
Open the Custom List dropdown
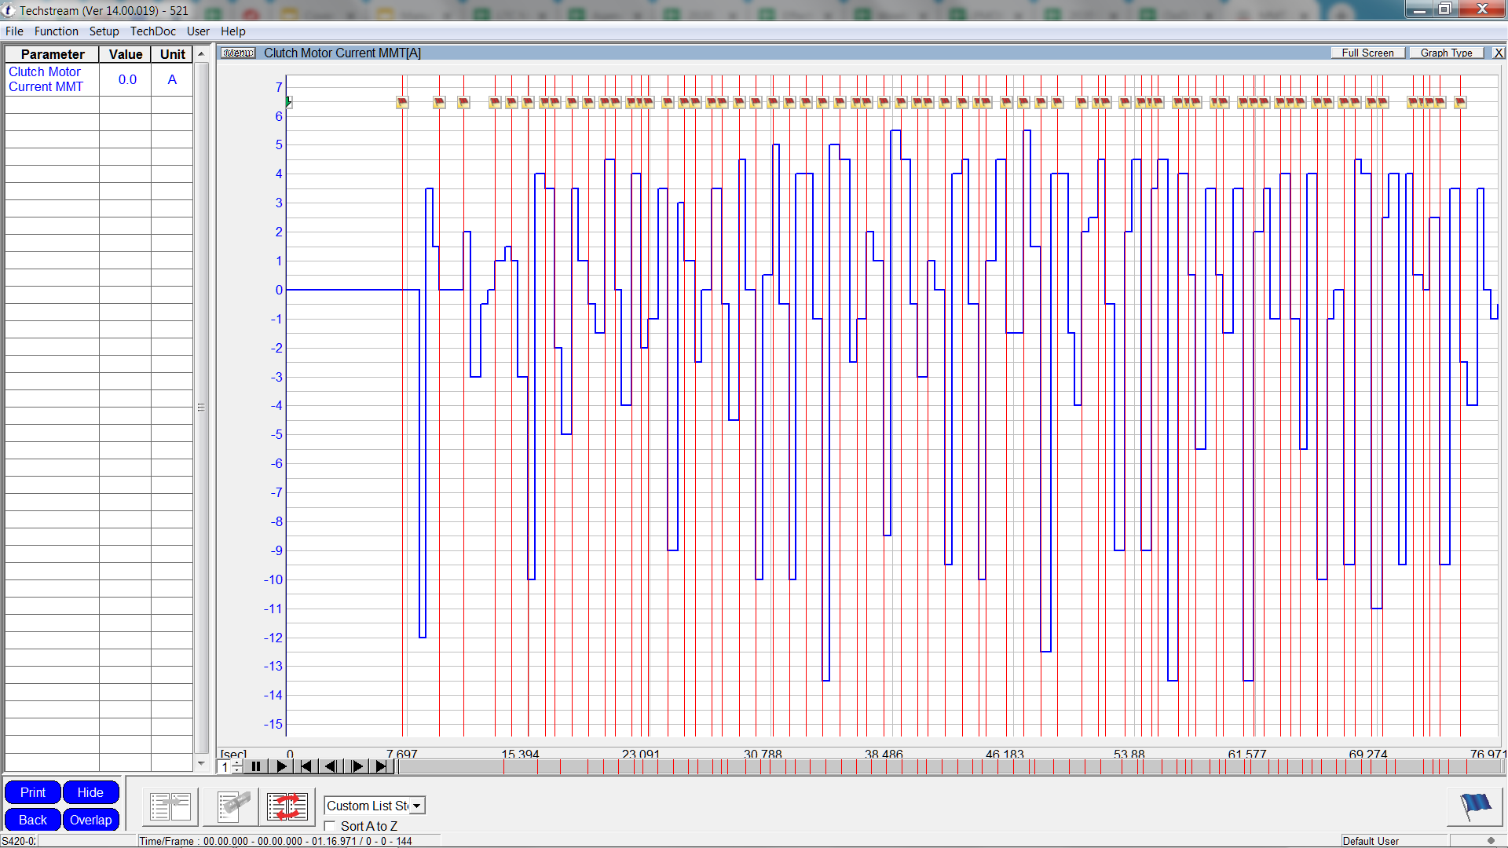[x=417, y=806]
